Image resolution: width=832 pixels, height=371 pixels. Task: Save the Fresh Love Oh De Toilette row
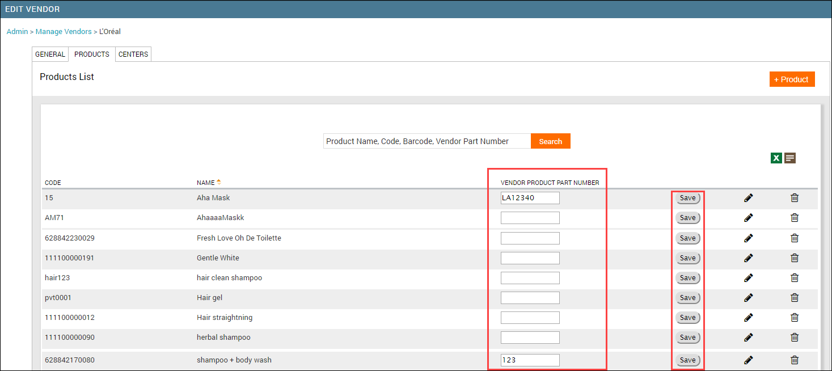(x=687, y=238)
